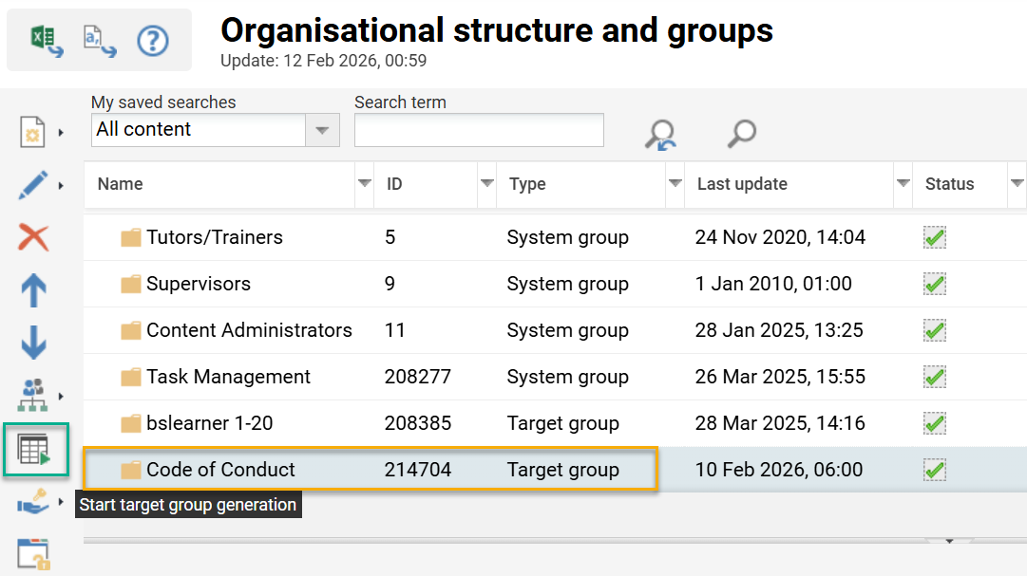Toggle the status checkbox of Tutors/Trainers
Viewport: 1027px width, 576px height.
[x=934, y=237]
